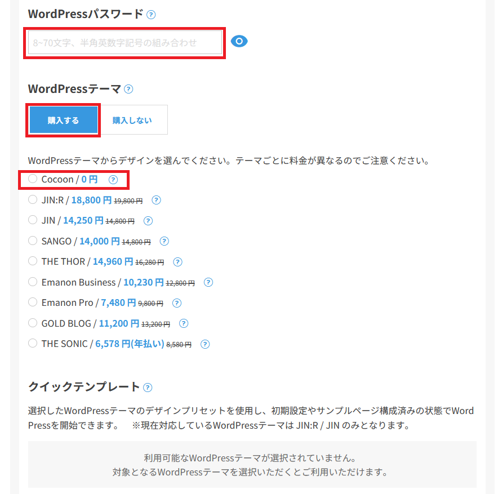The width and height of the screenshot is (498, 494).
Task: Select the JIN 14,250円 radio button
Action: pyautogui.click(x=33, y=220)
